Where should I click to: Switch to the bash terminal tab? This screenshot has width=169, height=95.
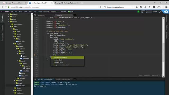[x=63, y=79]
